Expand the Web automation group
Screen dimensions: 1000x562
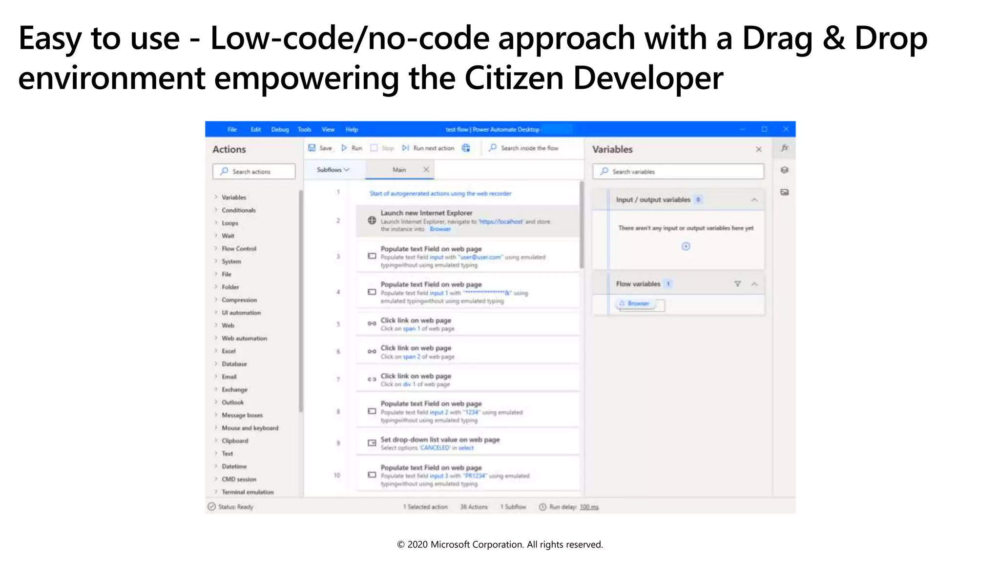coord(216,338)
